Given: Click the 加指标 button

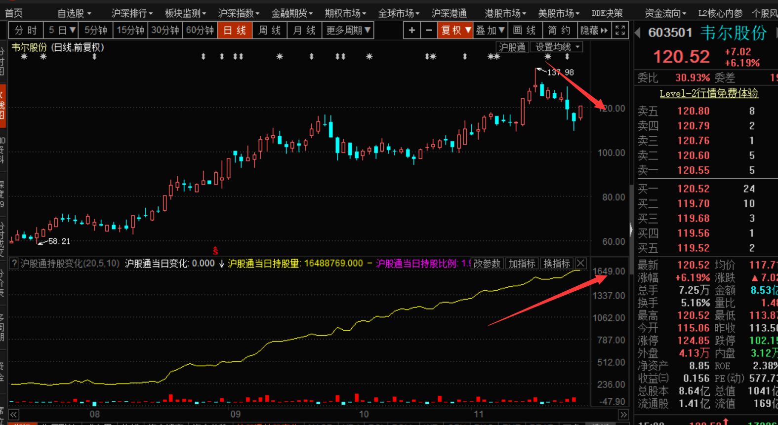Looking at the screenshot, I should click(x=522, y=264).
